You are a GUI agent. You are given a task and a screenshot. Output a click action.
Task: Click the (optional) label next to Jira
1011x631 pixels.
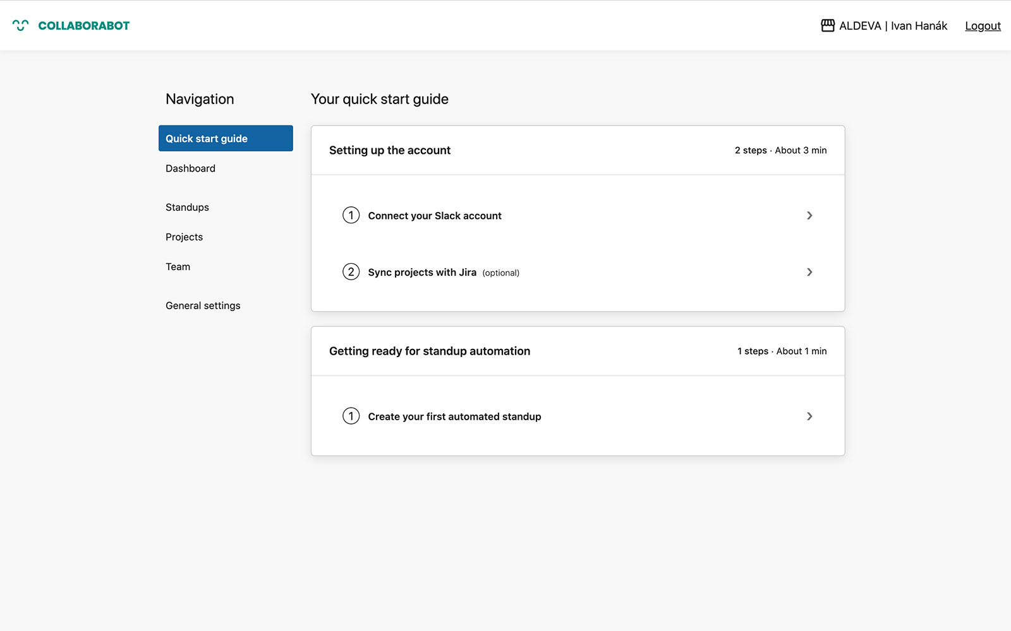pyautogui.click(x=500, y=273)
